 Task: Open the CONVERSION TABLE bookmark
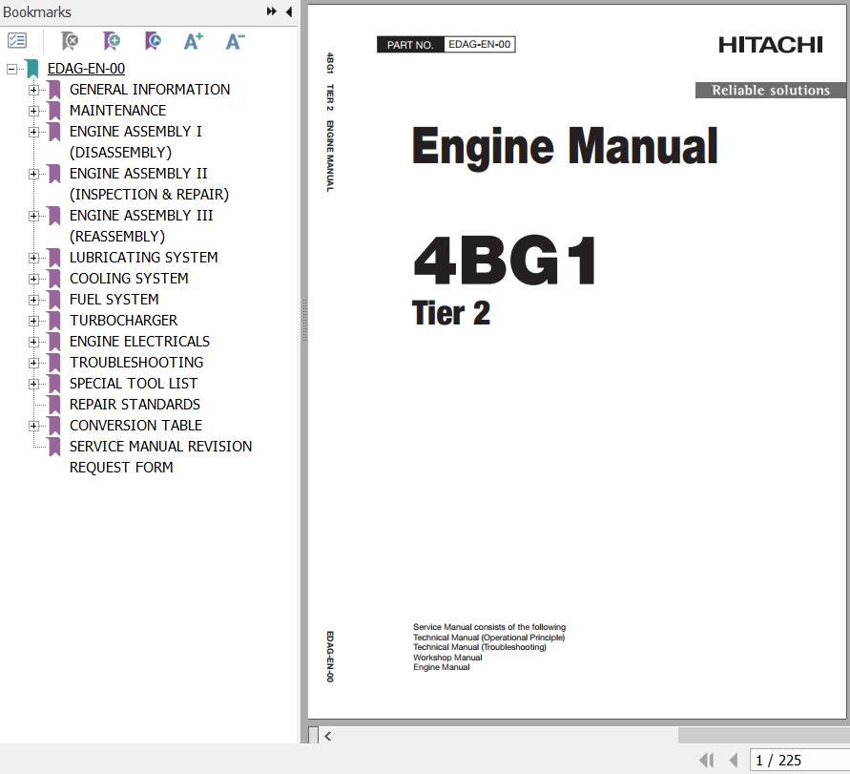click(136, 426)
